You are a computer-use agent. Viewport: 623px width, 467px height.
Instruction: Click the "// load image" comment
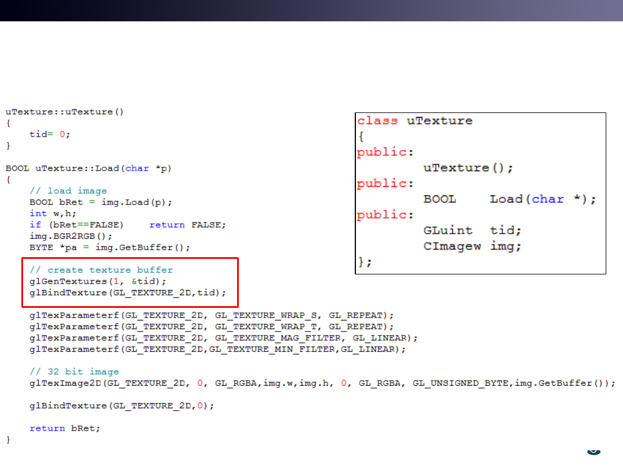click(68, 191)
